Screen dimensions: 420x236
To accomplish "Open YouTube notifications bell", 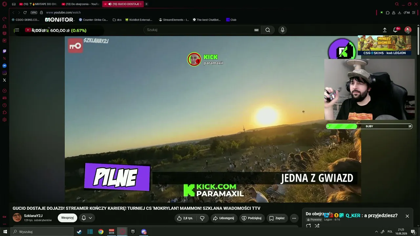I will pos(395,30).
